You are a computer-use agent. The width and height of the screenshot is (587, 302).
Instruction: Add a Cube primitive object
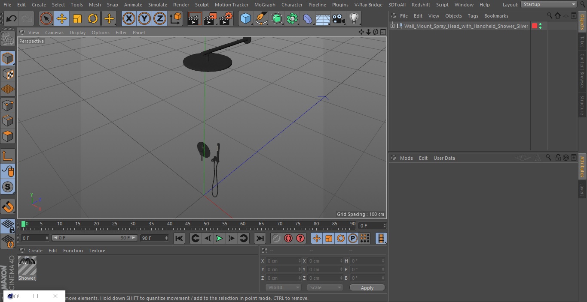click(245, 18)
